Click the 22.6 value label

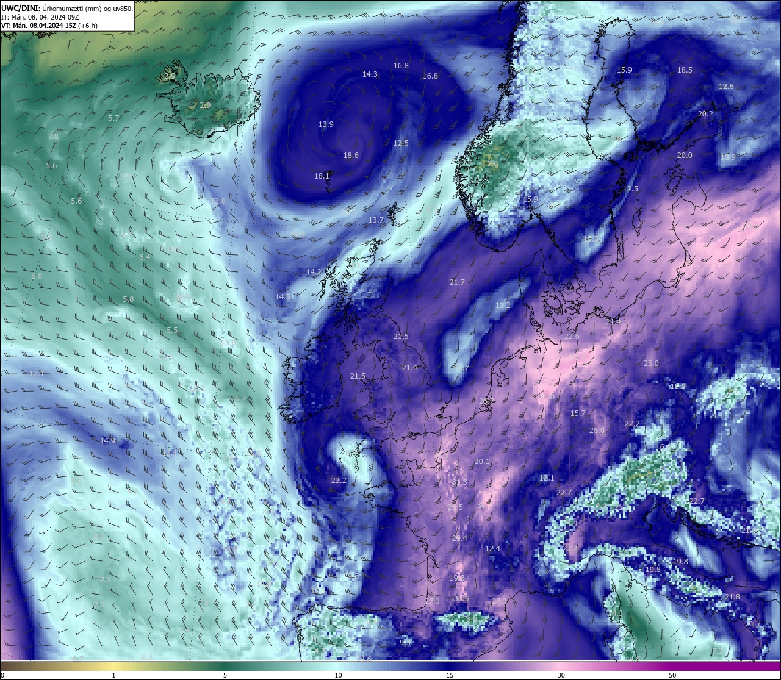(x=572, y=336)
